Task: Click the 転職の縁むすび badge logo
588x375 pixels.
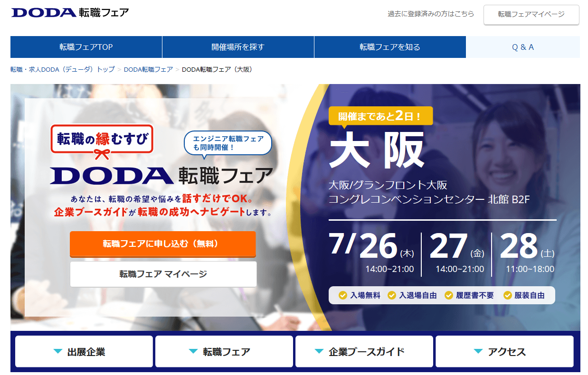Action: point(102,141)
